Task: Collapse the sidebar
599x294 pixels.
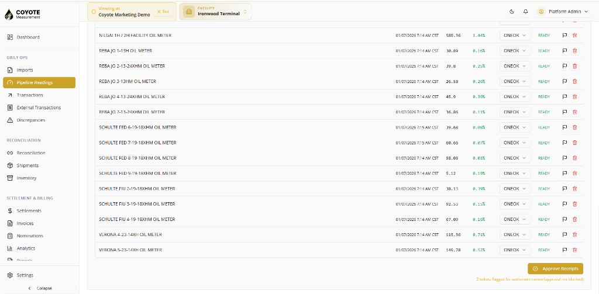Action: [x=40, y=288]
